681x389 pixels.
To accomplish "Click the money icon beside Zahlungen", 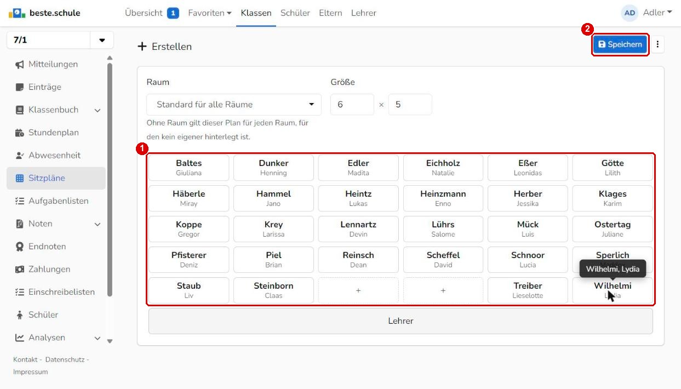I will point(20,270).
